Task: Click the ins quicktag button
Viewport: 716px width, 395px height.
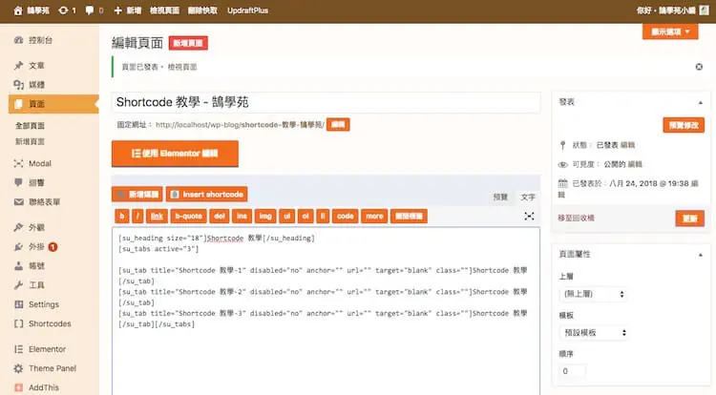Action: point(242,217)
